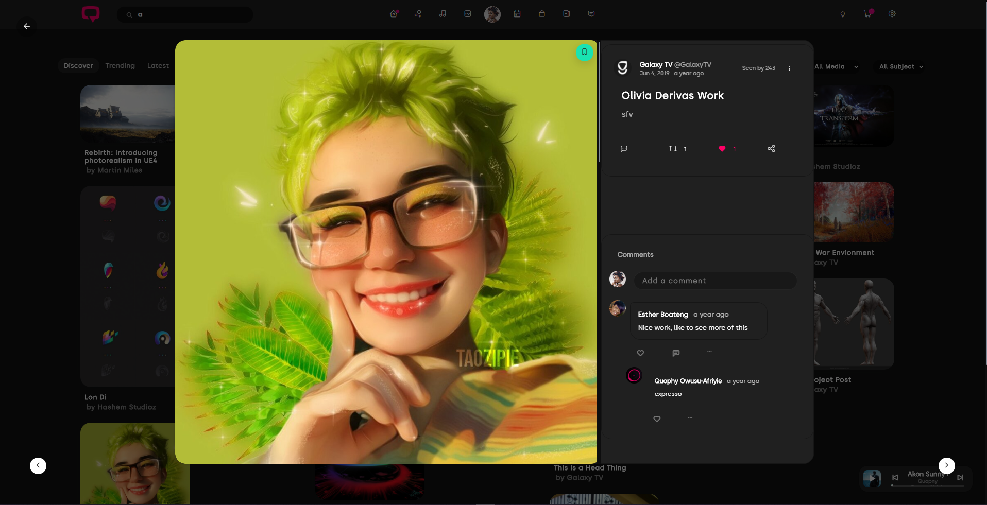Go to the next post using the arrow
This screenshot has height=505, width=987.
(x=947, y=465)
